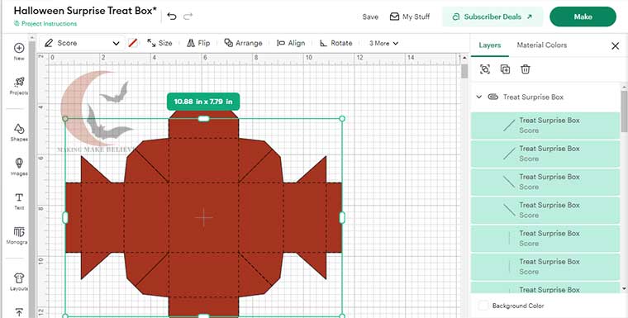Select the first Treat Surprise Box Score layer
Image resolution: width=628 pixels, height=318 pixels.
coord(545,126)
